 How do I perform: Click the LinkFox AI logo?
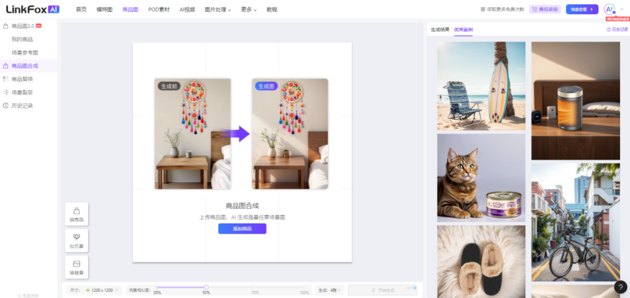33,9
